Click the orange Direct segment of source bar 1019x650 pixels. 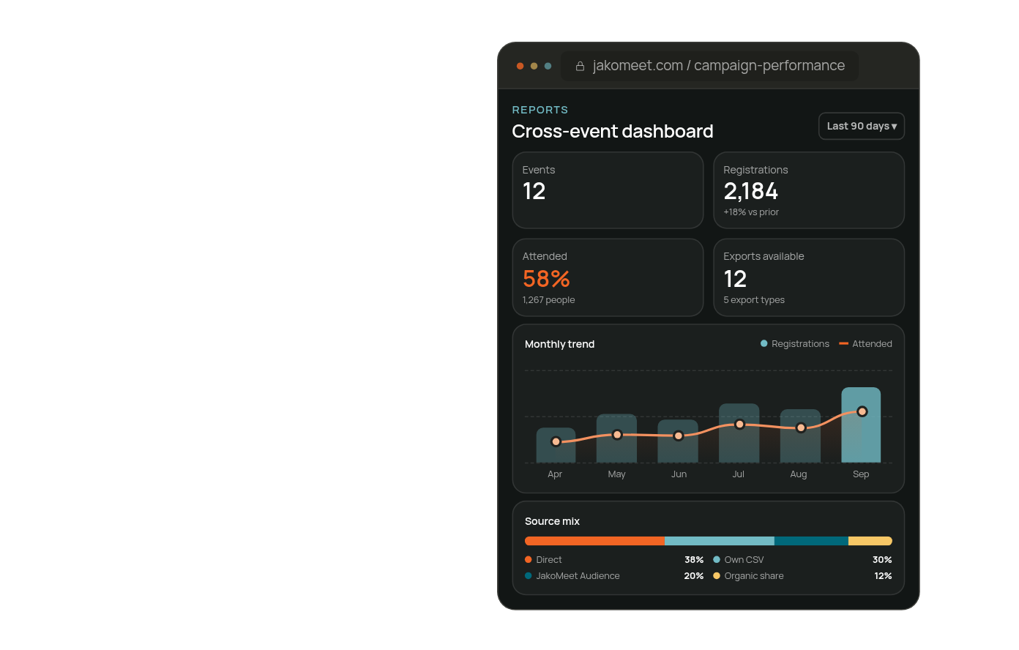[594, 541]
